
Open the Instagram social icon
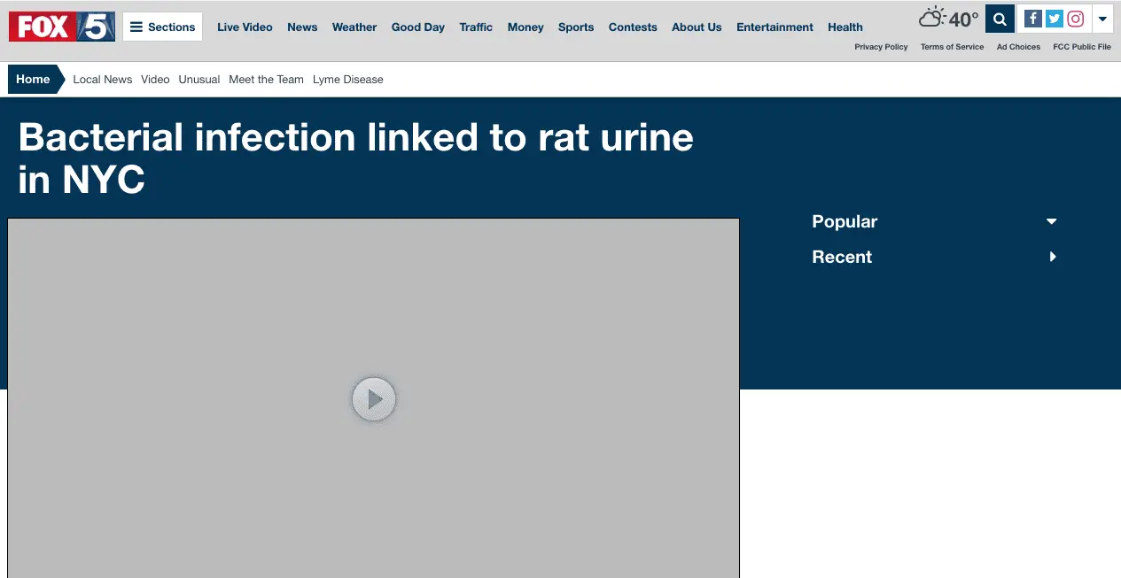1075,19
